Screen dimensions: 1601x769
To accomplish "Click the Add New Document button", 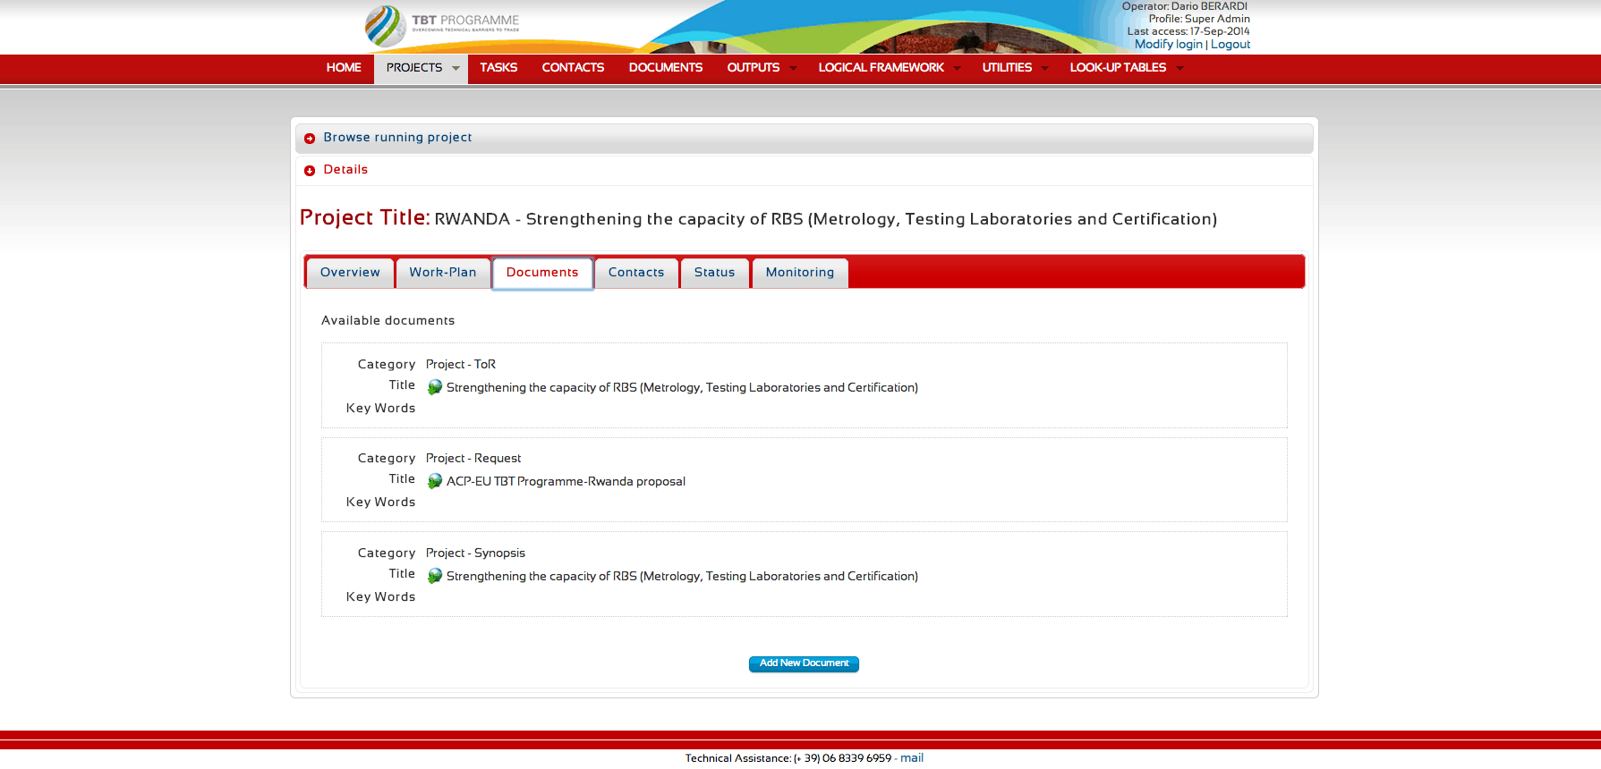I will point(804,663).
